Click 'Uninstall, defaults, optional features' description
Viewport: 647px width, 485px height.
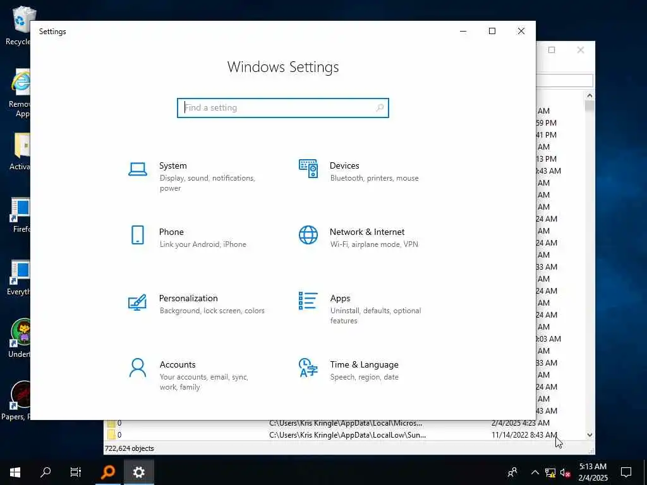point(375,316)
